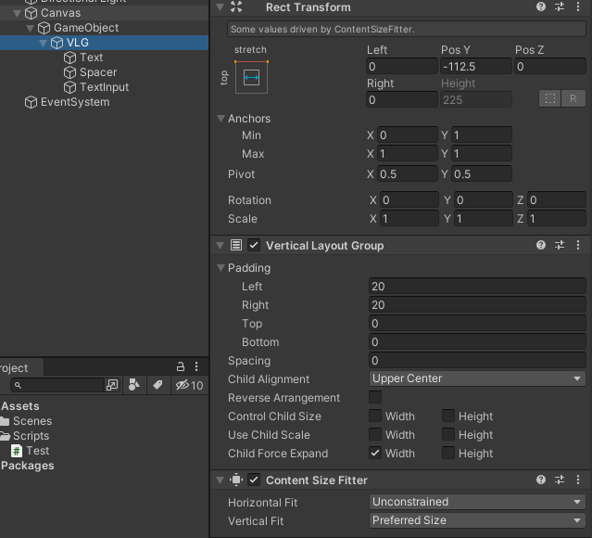The width and height of the screenshot is (592, 538).
Task: Click the Pos Y field
Action: coord(475,66)
